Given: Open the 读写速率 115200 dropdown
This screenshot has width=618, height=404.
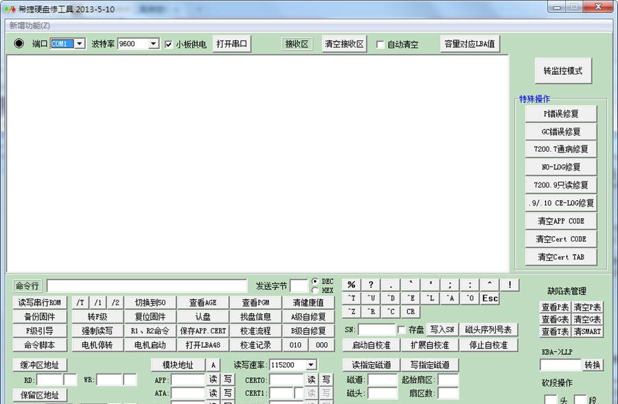Looking at the screenshot, I should pyautogui.click(x=311, y=365).
